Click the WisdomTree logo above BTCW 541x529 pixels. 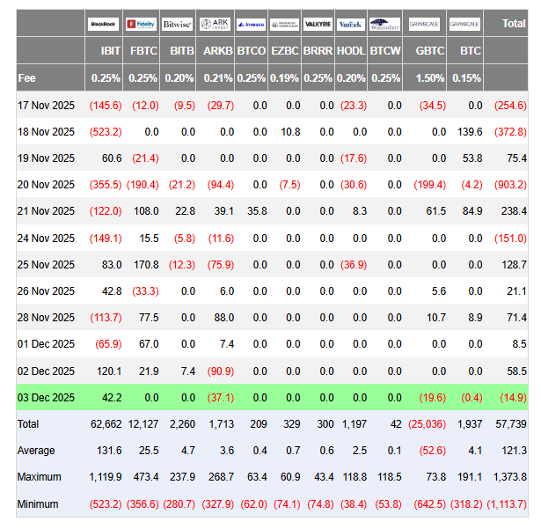coord(385,24)
